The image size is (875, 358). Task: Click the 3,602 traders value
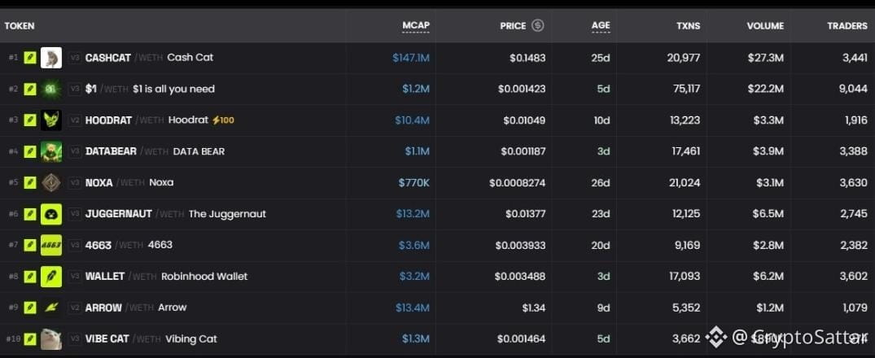click(853, 276)
